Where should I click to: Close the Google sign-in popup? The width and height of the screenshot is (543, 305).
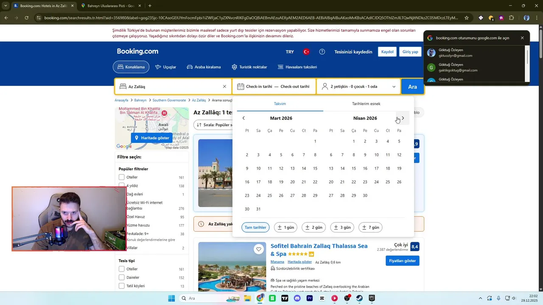tap(522, 38)
